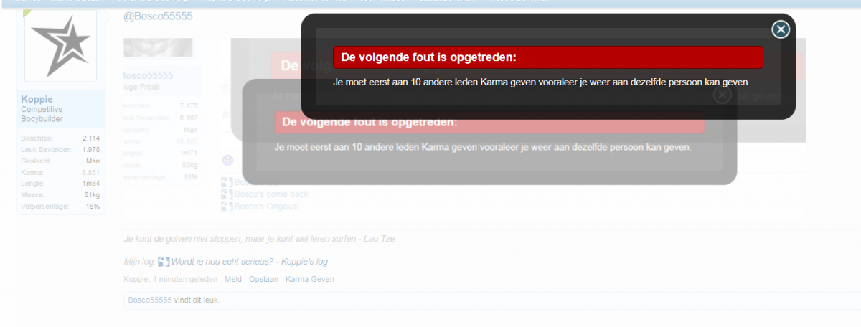Click Bosco55555's avatar in quoted card
The image size is (861, 327).
tap(158, 47)
